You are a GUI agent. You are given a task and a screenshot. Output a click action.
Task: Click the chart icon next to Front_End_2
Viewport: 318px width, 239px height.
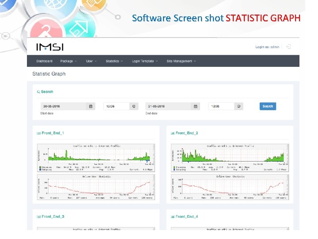(173, 133)
